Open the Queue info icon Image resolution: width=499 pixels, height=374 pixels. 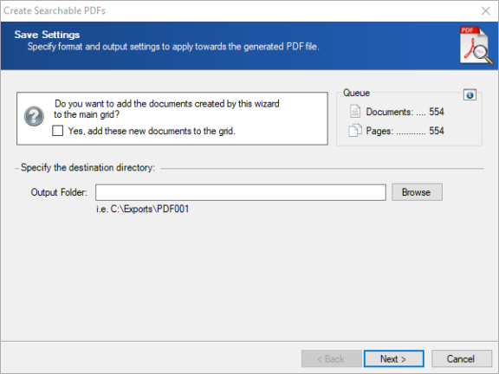click(x=470, y=94)
